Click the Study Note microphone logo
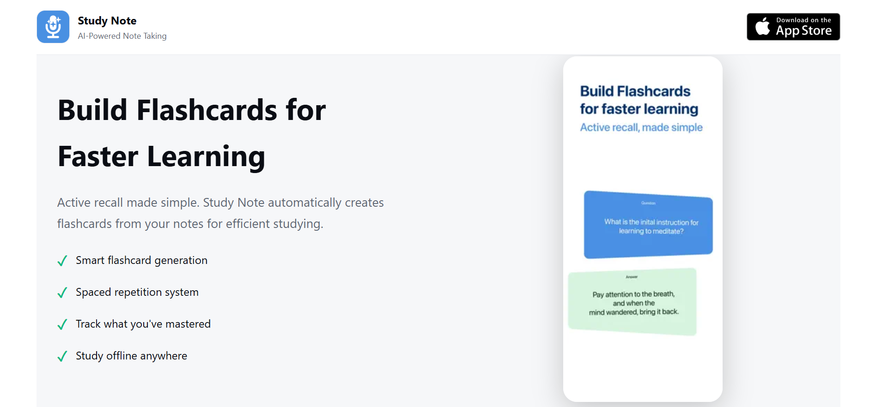Screen dimensions: 876x407 click(53, 26)
